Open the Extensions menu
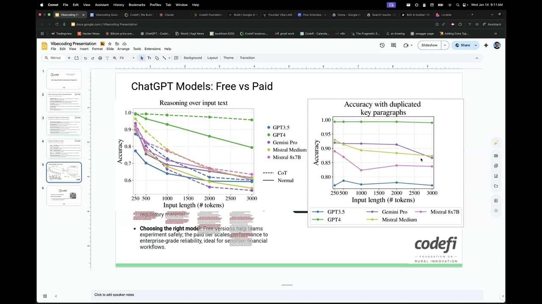The image size is (542, 304). click(x=152, y=49)
